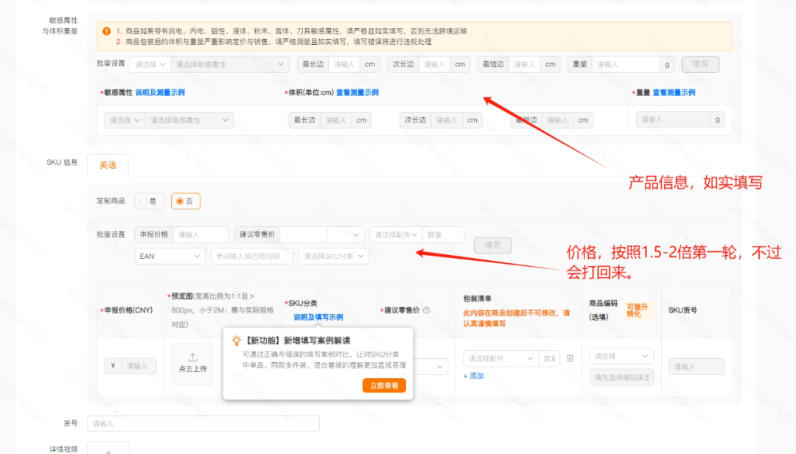Open the 请选择 dropdown in 商品编码 column
This screenshot has width=796, height=454.
point(621,356)
